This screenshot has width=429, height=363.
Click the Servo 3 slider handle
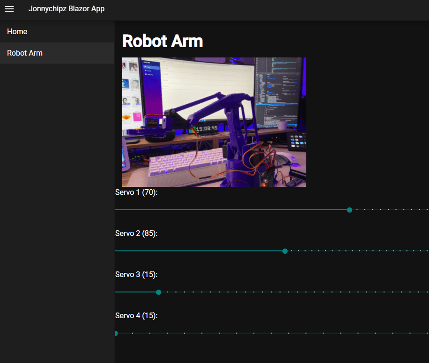[x=158, y=292]
